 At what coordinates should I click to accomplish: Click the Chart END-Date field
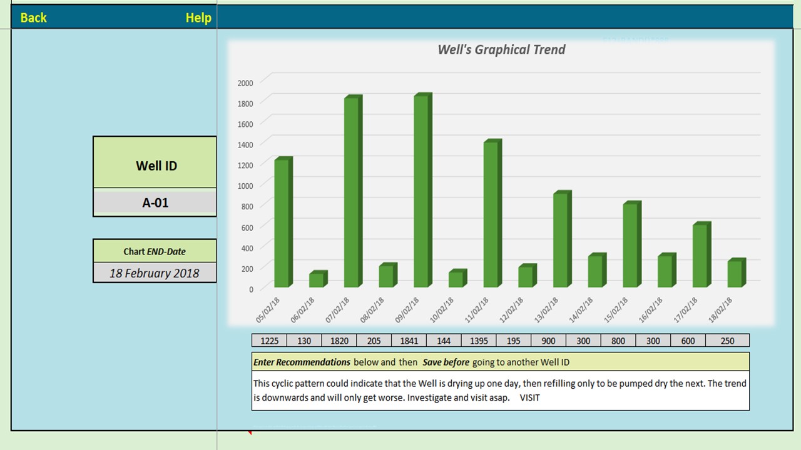pyautogui.click(x=154, y=251)
